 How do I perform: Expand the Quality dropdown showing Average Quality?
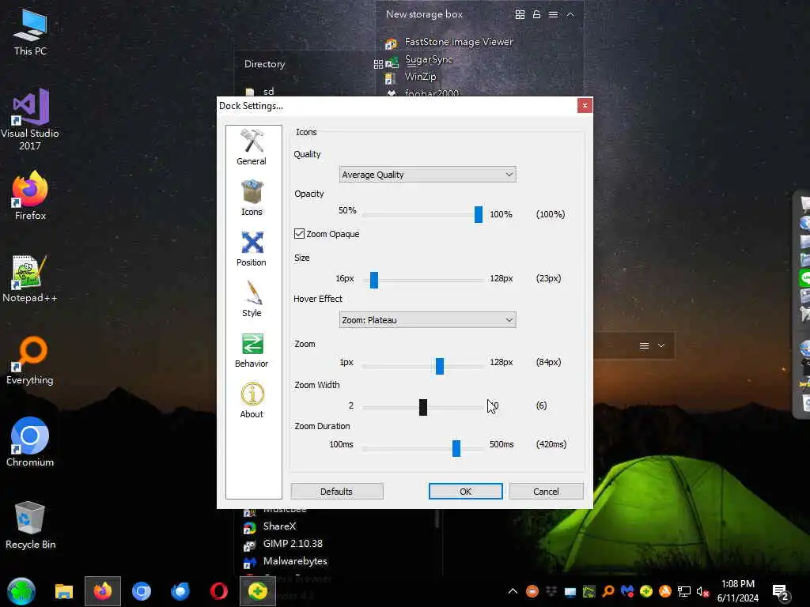pos(428,175)
